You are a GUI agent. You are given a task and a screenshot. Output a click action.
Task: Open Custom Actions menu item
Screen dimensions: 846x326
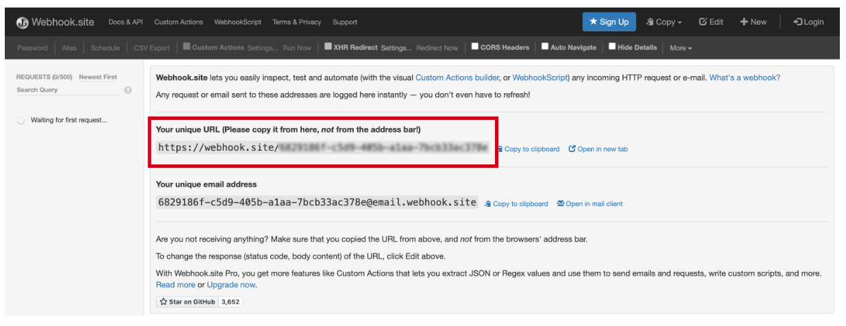178,22
